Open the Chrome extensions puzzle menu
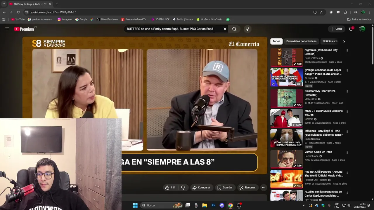Viewport: 374px width, 210px height. [x=345, y=12]
